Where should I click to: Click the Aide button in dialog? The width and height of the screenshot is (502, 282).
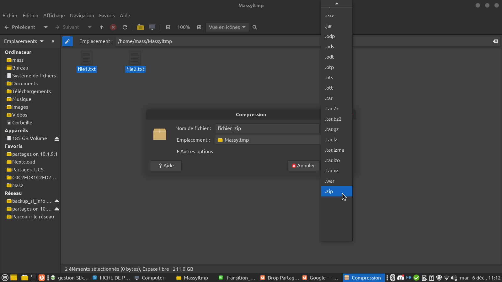pyautogui.click(x=166, y=166)
